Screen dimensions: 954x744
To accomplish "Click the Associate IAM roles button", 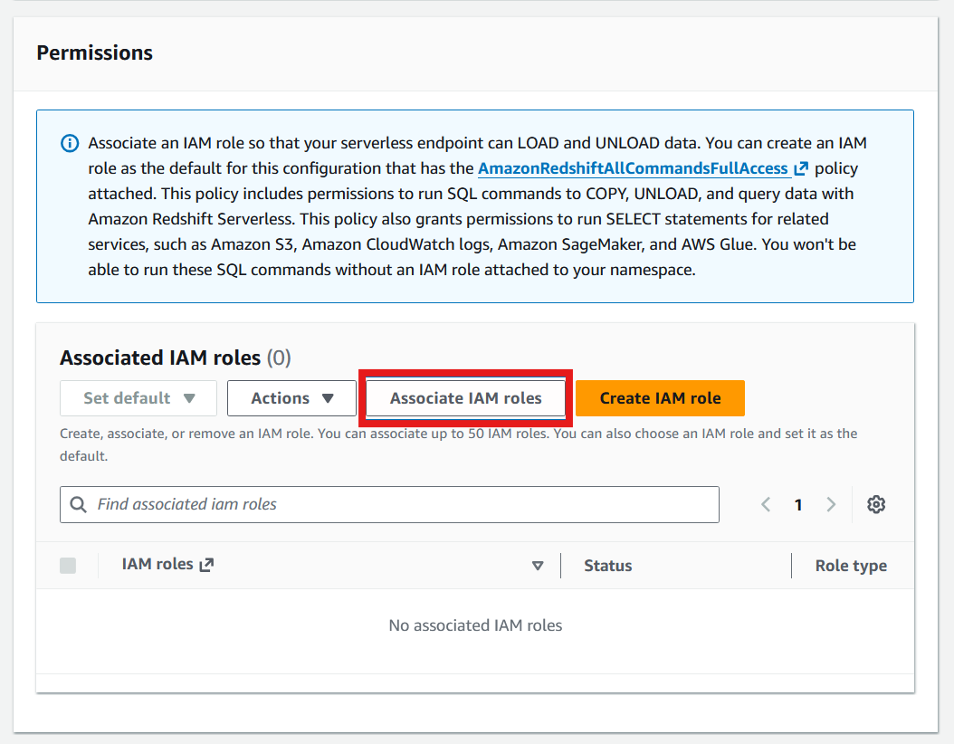I will pos(465,398).
